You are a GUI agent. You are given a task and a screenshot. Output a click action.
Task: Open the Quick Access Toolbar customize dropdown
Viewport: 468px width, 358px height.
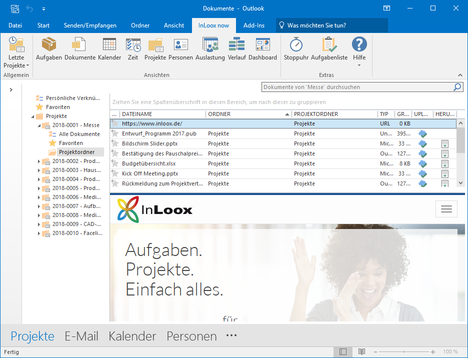(x=43, y=9)
